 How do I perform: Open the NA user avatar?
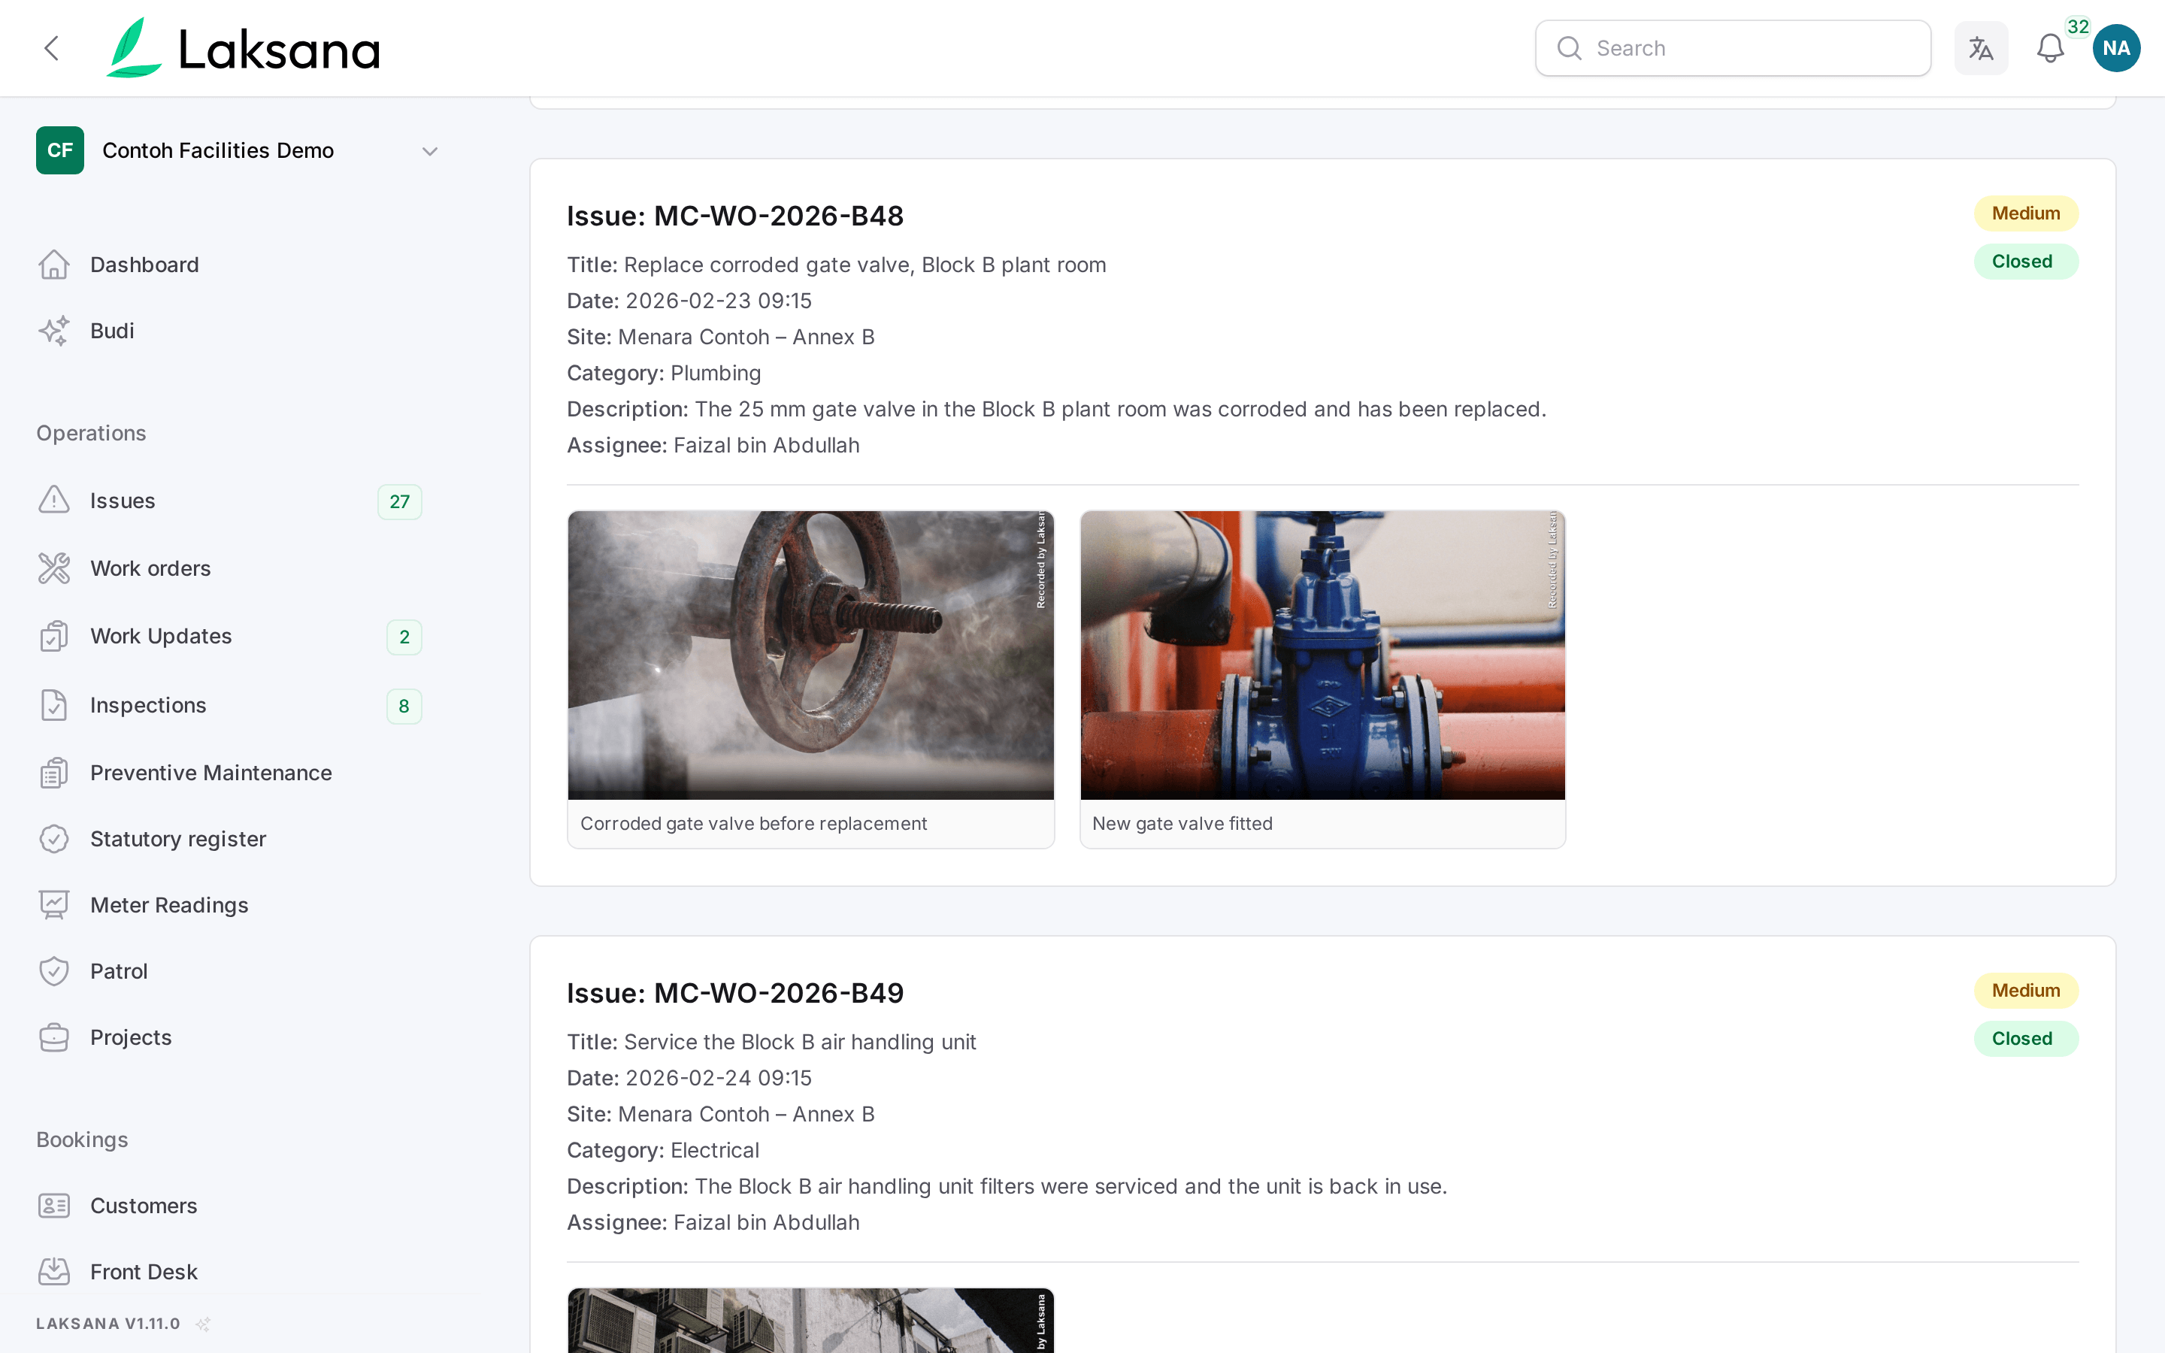2116,48
